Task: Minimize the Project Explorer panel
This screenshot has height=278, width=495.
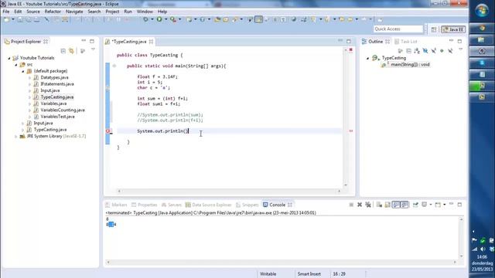Action: pyautogui.click(x=84, y=41)
